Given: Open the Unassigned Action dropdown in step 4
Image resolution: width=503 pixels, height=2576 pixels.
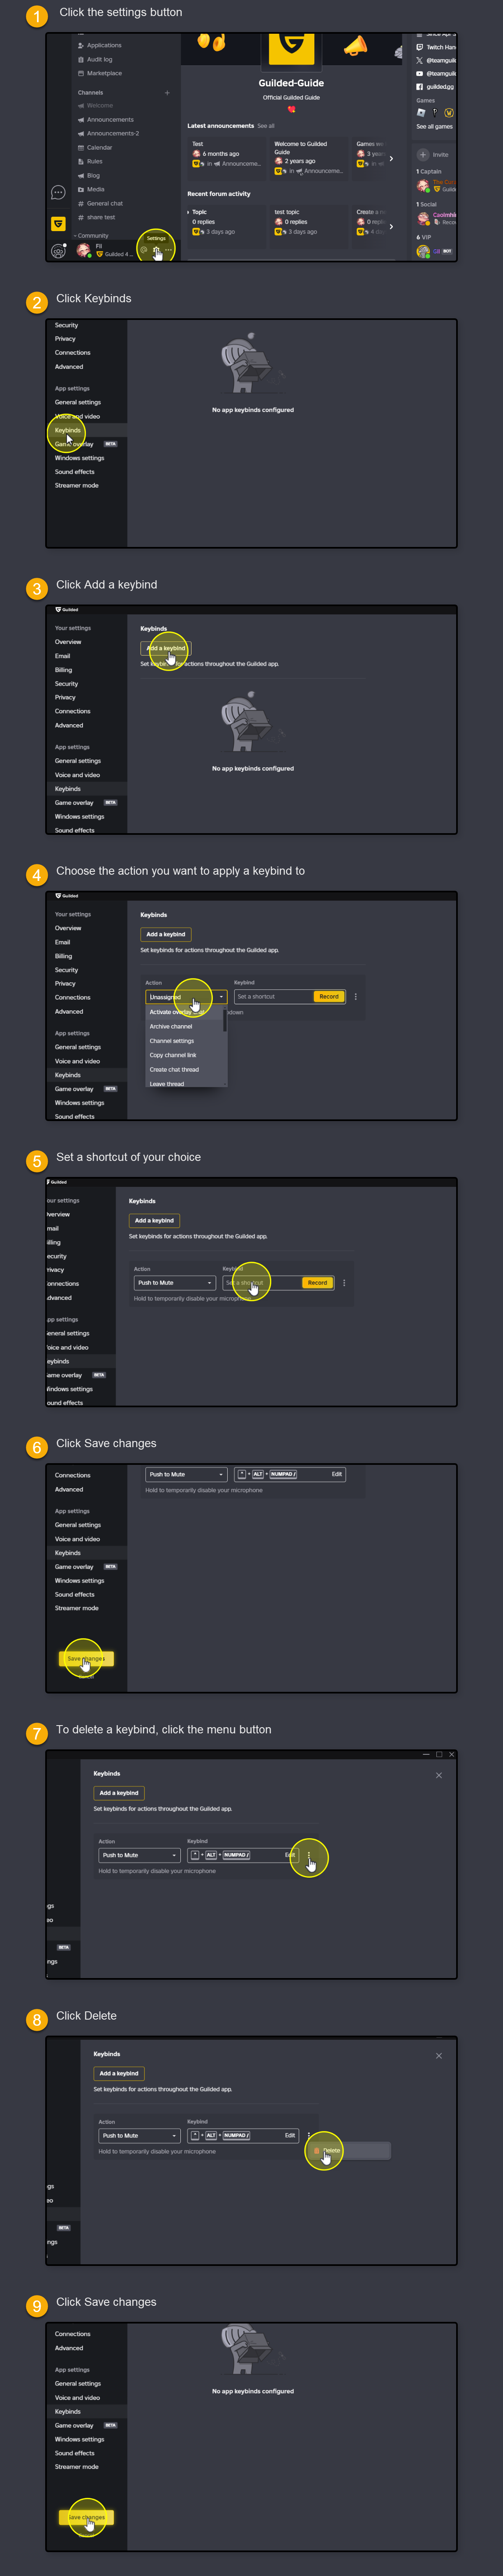Looking at the screenshot, I should pyautogui.click(x=186, y=997).
